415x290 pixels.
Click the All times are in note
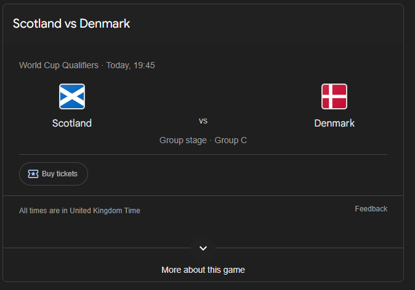43,211
